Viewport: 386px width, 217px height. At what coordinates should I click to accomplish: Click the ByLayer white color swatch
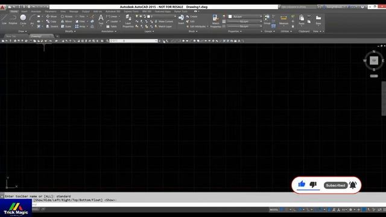(230, 16)
